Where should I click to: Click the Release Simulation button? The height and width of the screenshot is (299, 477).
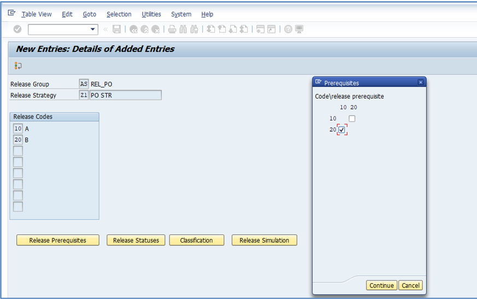pyautogui.click(x=264, y=240)
